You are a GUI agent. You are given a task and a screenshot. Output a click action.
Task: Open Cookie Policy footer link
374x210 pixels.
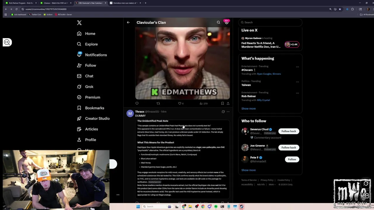tap(284, 180)
